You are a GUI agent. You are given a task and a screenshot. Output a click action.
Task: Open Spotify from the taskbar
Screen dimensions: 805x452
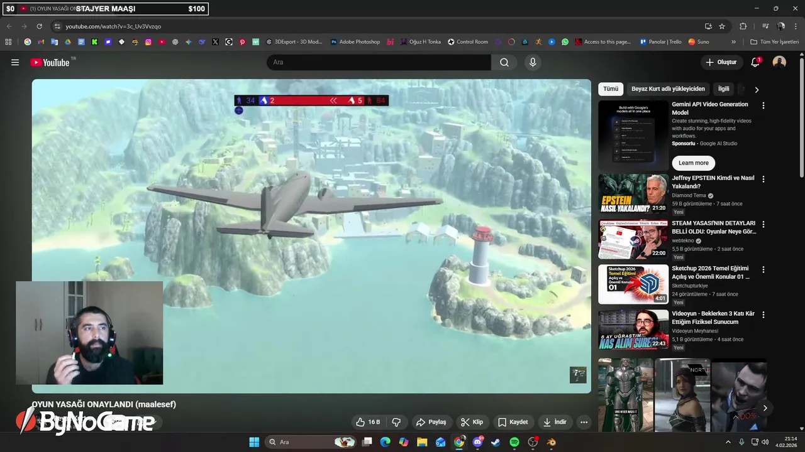point(514,442)
